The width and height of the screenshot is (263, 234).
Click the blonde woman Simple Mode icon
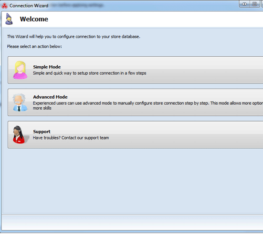(20, 70)
